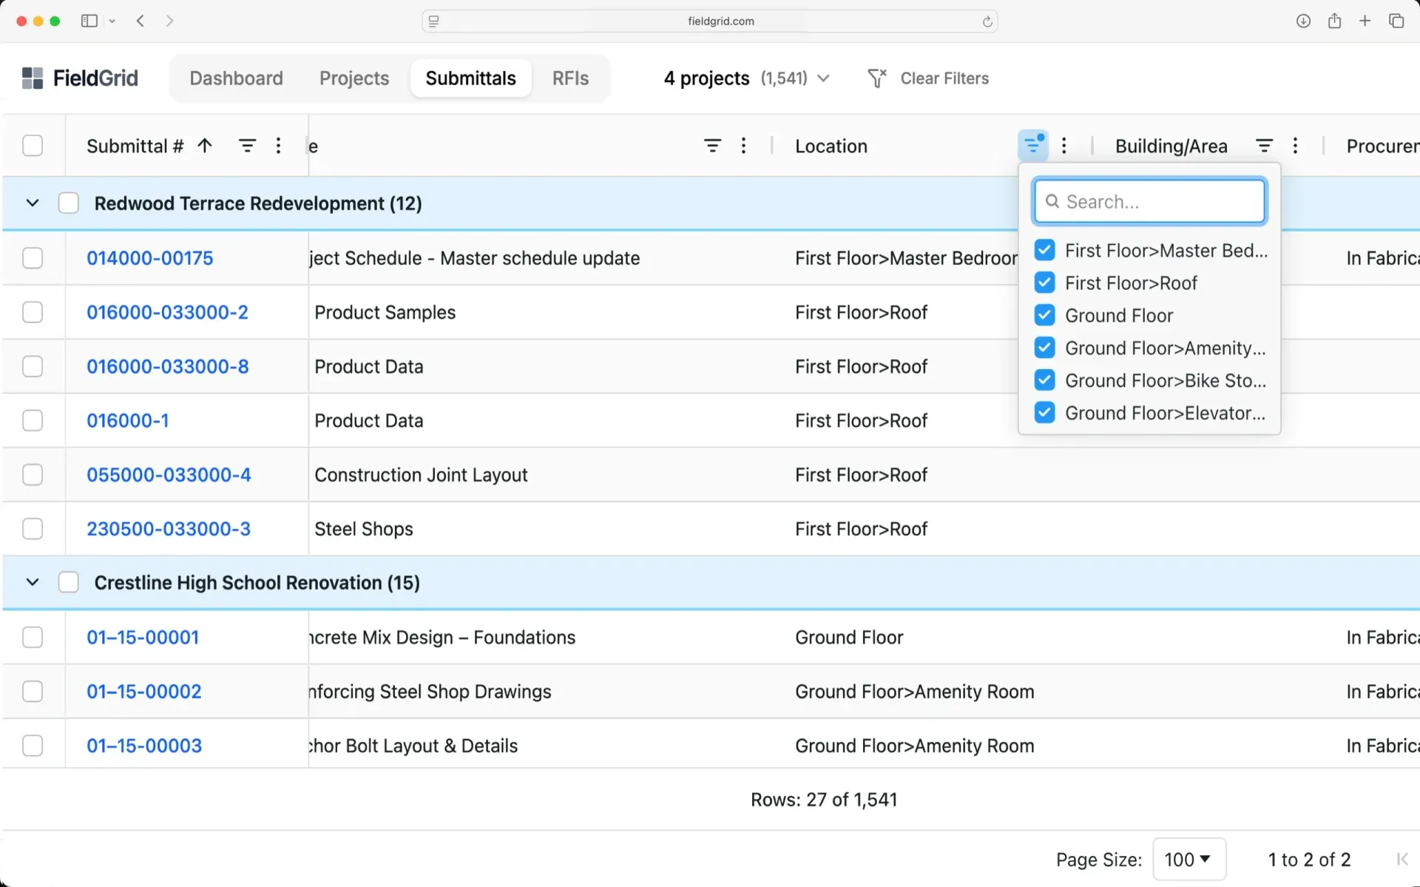Screen dimensions: 1420x887
Task: Click the FieldGrid logo
Action: [79, 78]
